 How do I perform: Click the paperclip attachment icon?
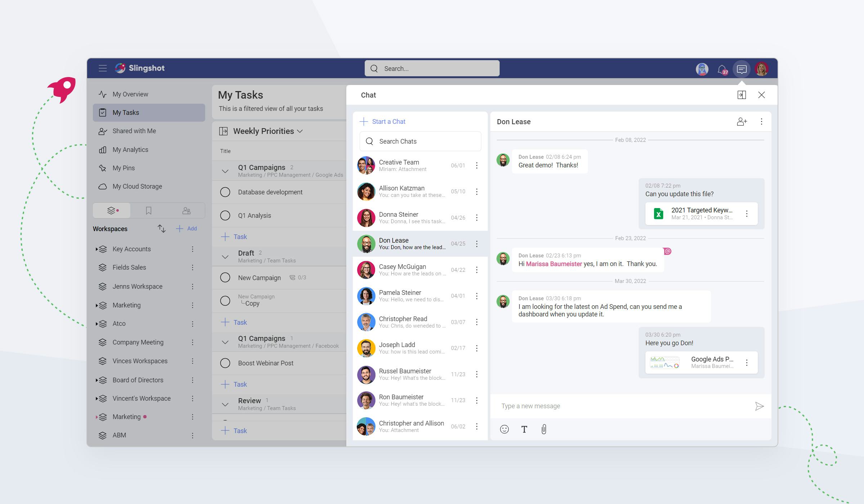pos(544,429)
